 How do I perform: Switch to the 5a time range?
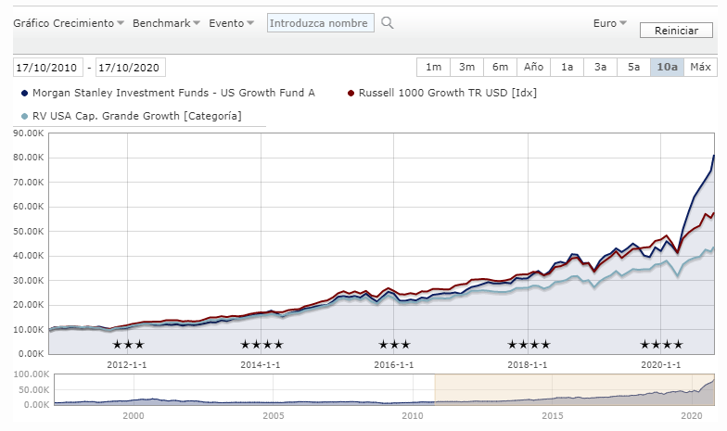633,67
